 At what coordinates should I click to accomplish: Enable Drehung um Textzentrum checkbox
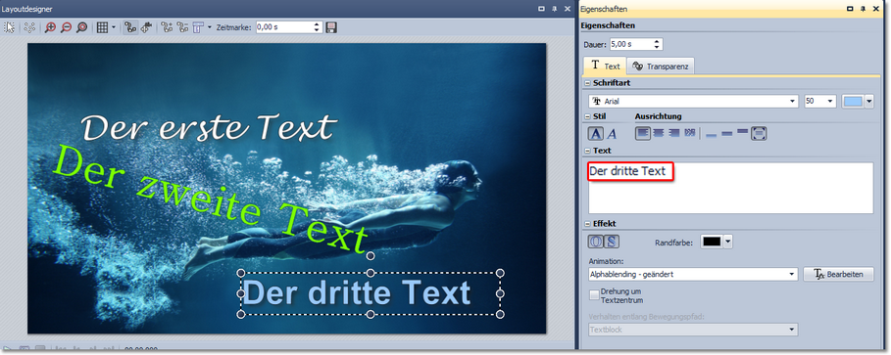[x=594, y=295]
